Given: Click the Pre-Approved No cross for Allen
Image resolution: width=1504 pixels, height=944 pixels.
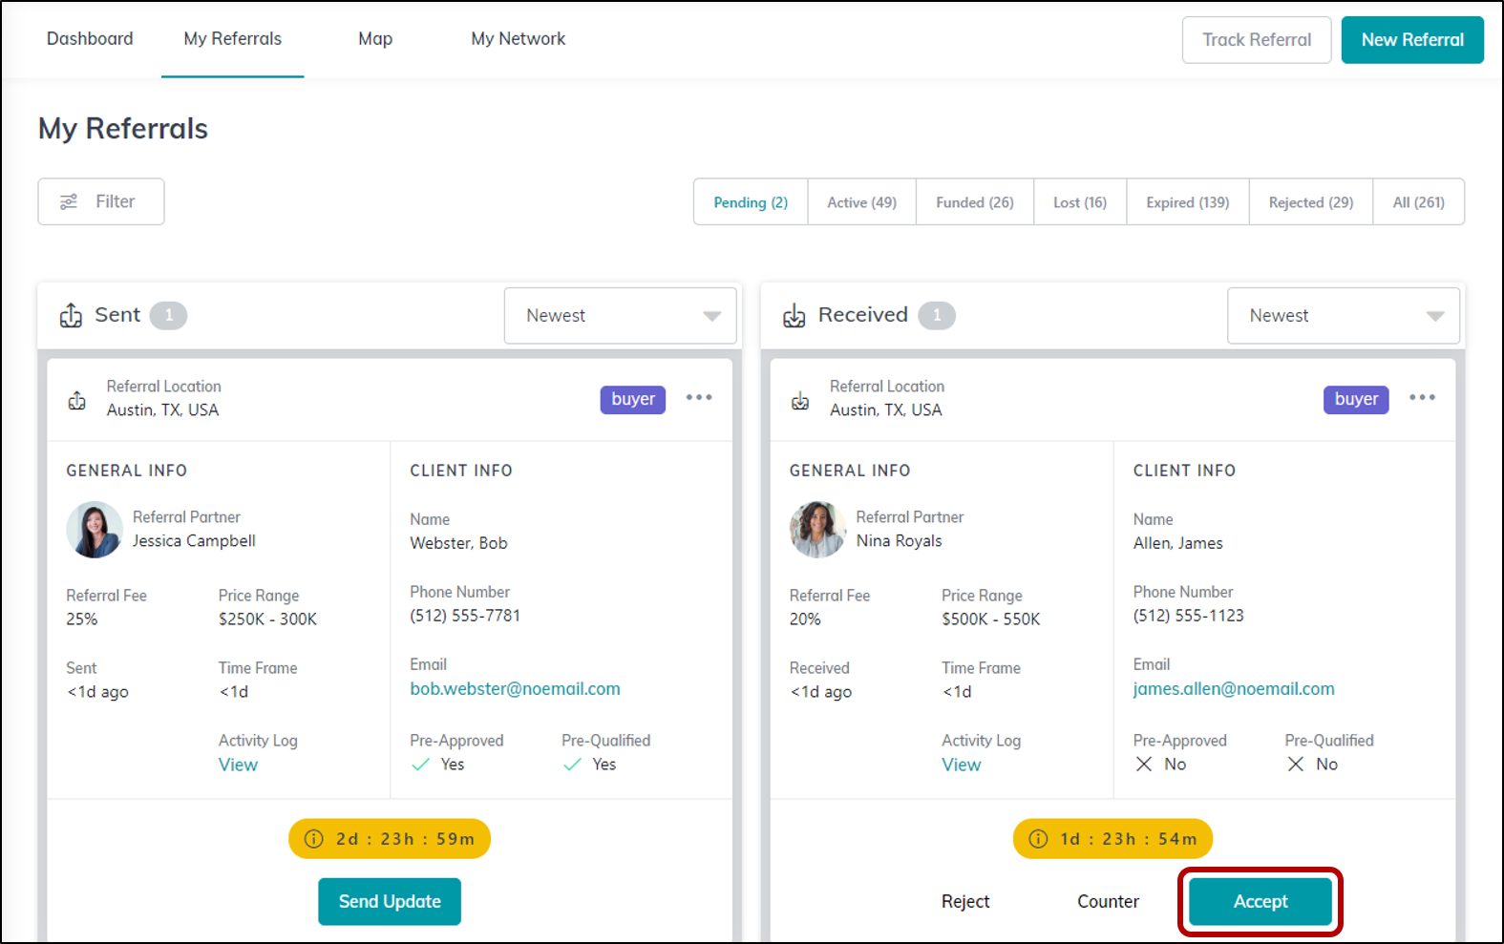Looking at the screenshot, I should [x=1144, y=764].
